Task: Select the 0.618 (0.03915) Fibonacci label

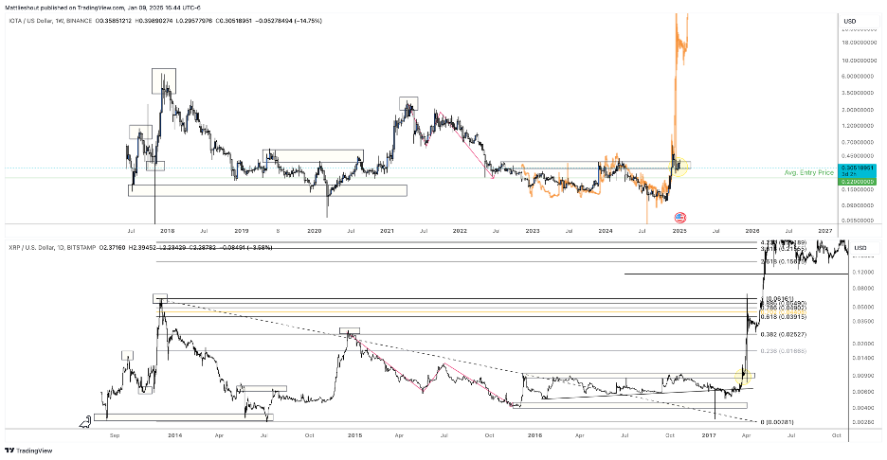Action: click(784, 317)
